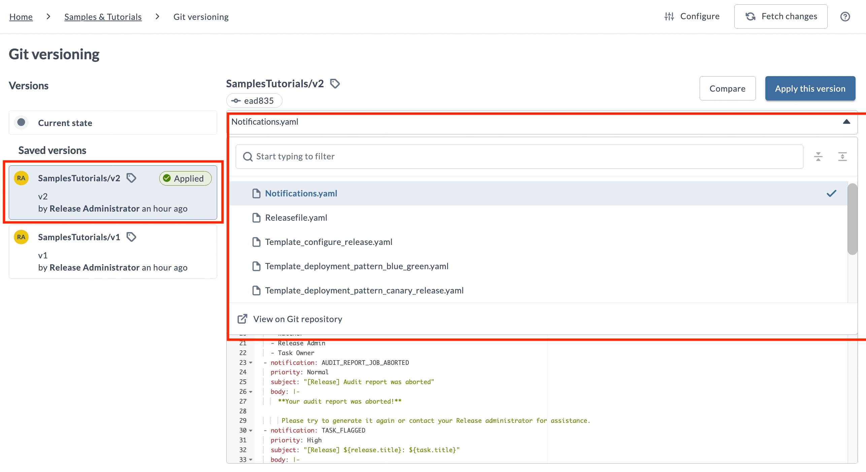Viewport: 866px width, 472px height.
Task: Select the Current state radio option
Action: coord(21,122)
